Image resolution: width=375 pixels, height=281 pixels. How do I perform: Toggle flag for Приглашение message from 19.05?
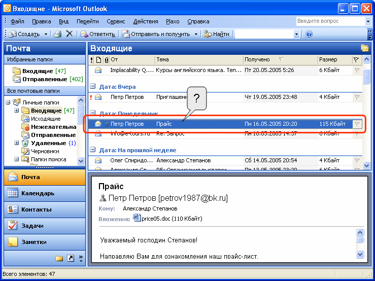pos(357,97)
